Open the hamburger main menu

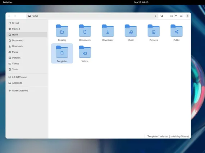[181, 16]
